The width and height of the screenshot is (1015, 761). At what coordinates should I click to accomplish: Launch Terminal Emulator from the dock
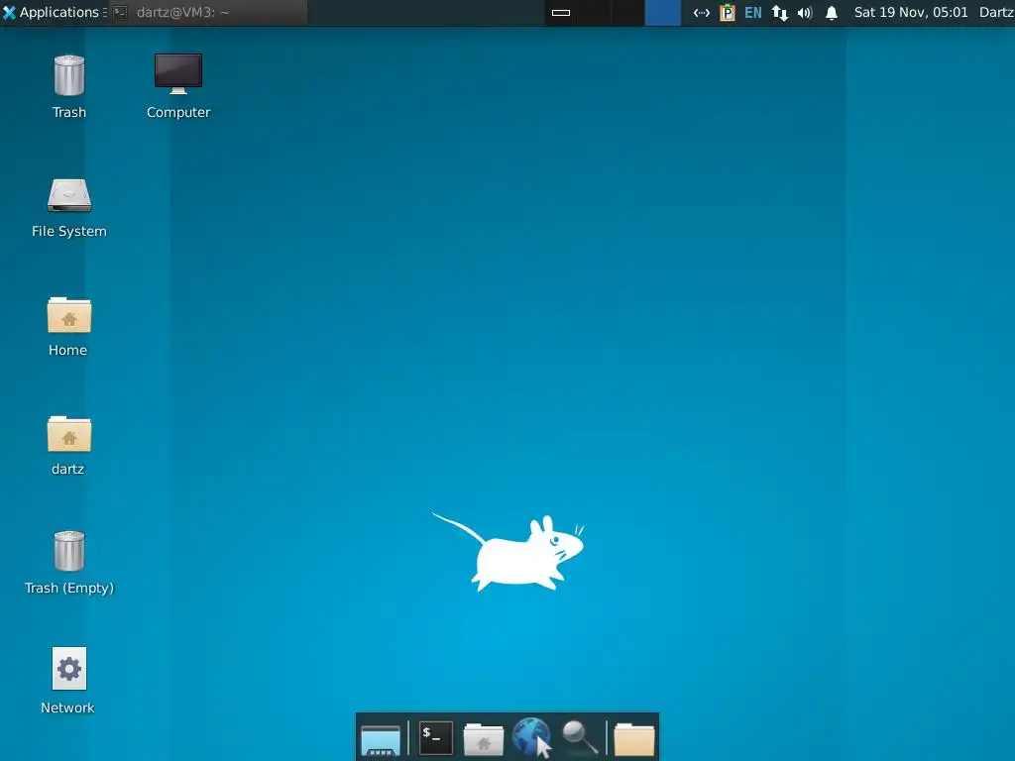(436, 737)
